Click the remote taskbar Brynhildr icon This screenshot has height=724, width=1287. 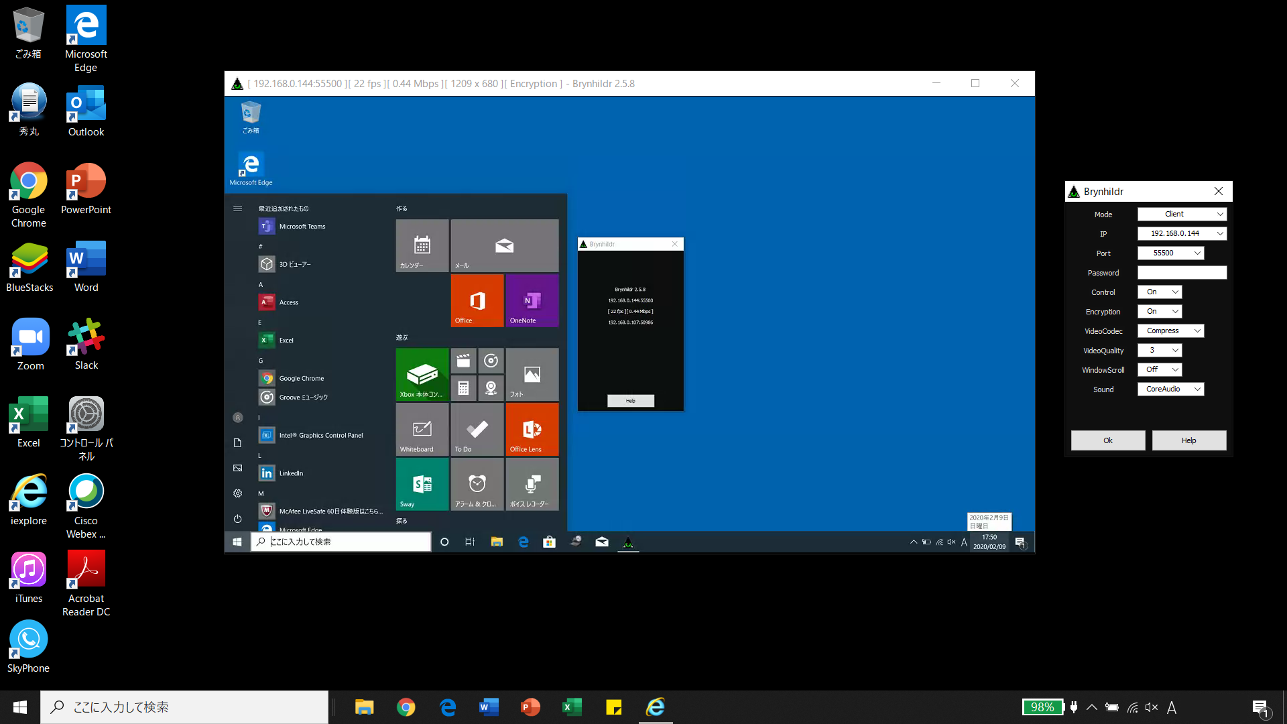click(628, 542)
